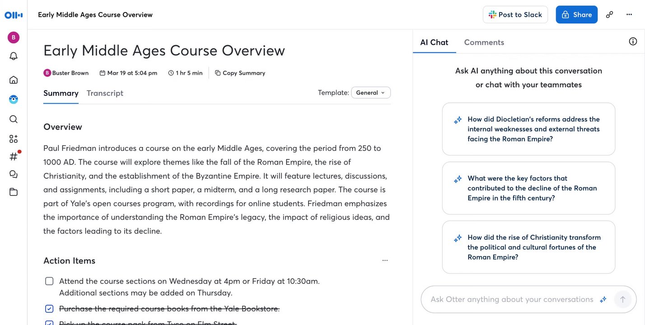Open the folders icon in sidebar
The height and width of the screenshot is (325, 645).
(14, 192)
